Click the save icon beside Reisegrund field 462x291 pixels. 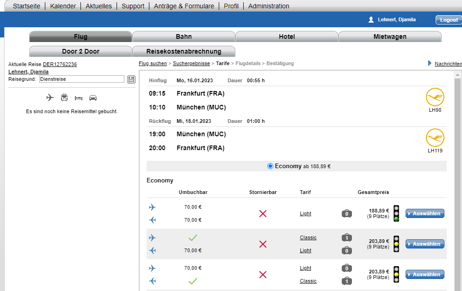(x=131, y=79)
